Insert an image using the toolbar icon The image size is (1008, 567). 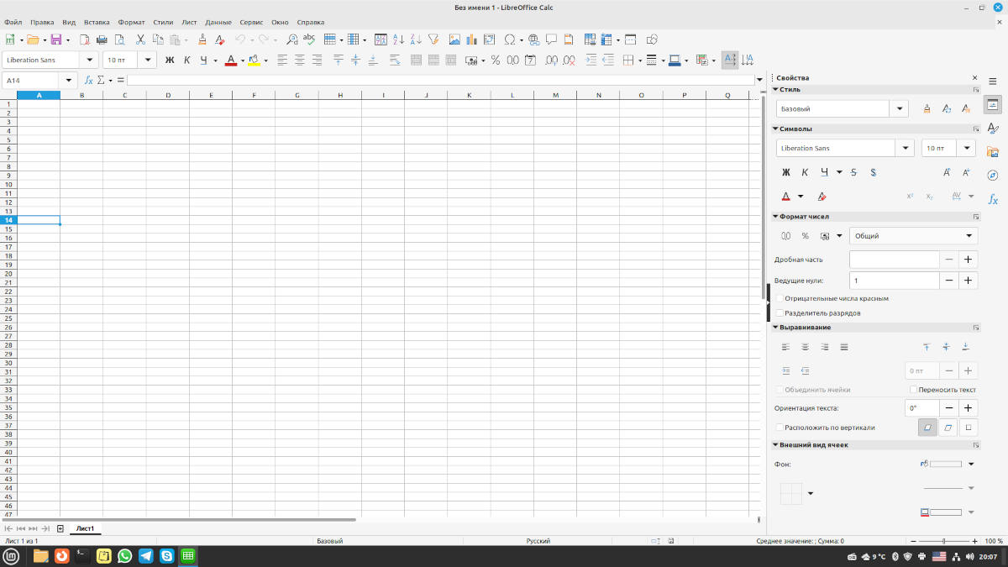[454, 39]
